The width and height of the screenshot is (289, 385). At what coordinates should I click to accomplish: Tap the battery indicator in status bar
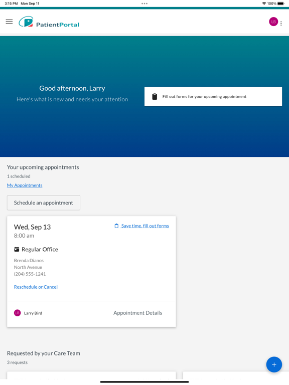click(280, 4)
